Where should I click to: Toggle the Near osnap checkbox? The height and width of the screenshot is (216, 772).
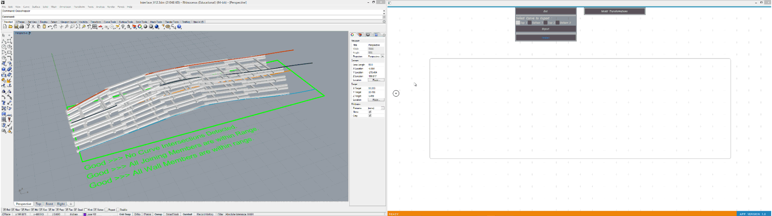13,210
